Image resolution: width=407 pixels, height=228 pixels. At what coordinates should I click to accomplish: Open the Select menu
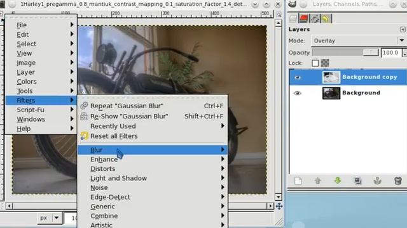click(x=41, y=44)
